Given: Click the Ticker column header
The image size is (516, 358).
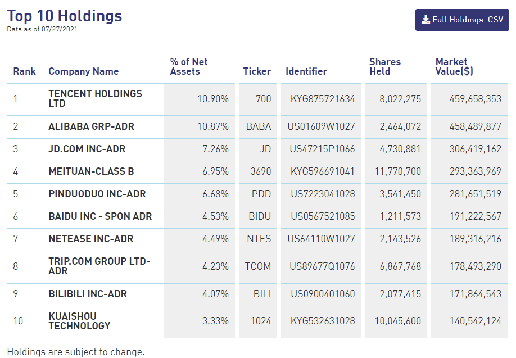Looking at the screenshot, I should [257, 71].
